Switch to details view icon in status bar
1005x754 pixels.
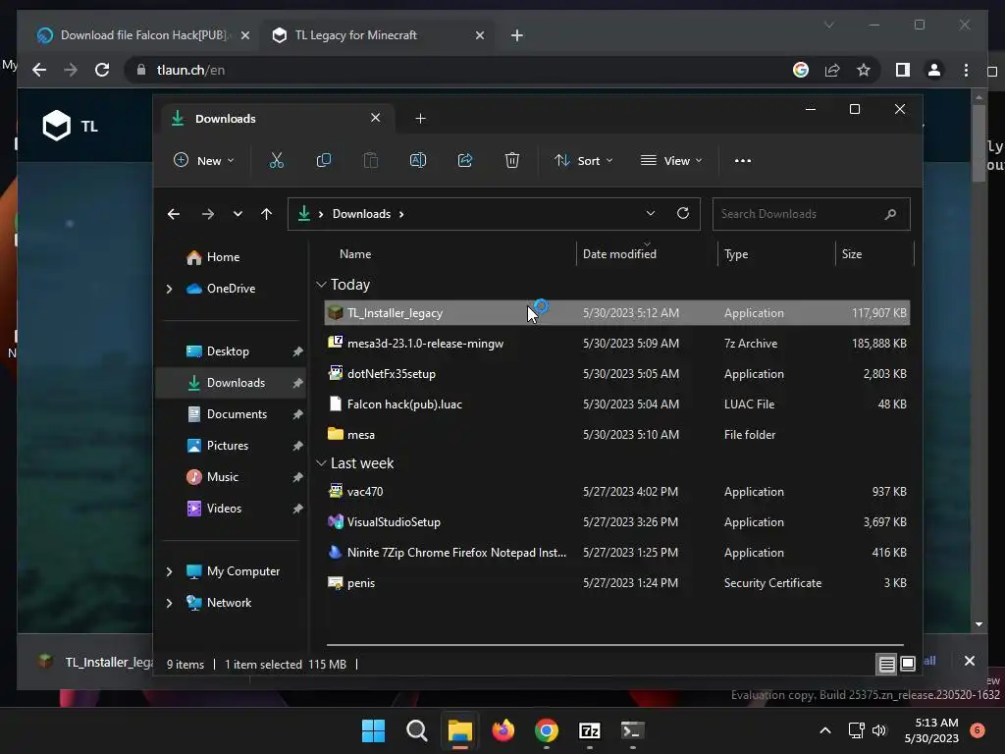pyautogui.click(x=886, y=665)
